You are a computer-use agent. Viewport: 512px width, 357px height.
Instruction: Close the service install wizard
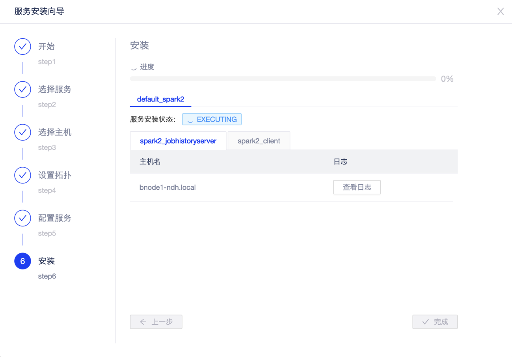(x=501, y=11)
